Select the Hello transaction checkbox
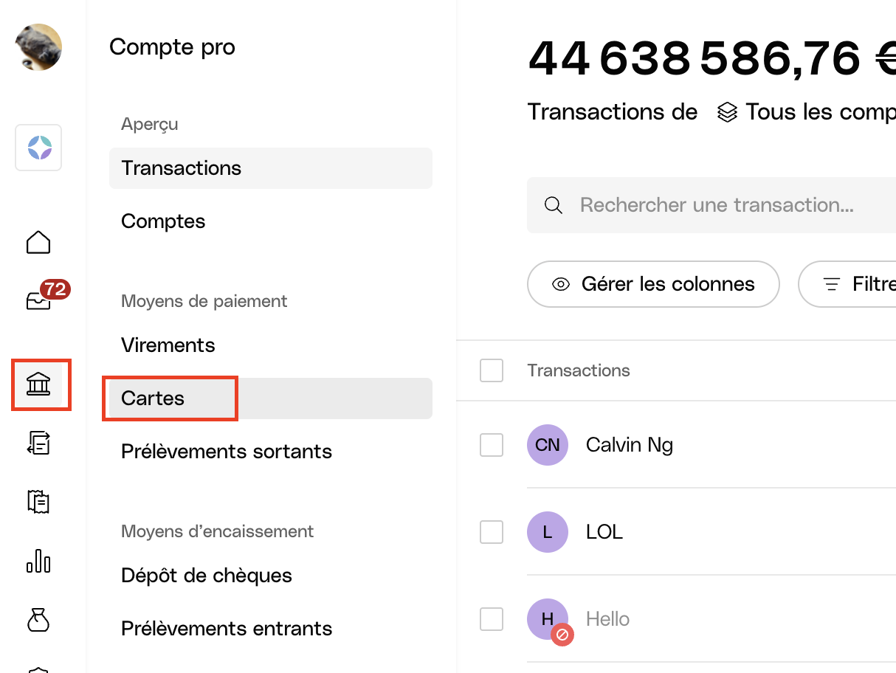The width and height of the screenshot is (896, 673). [492, 619]
